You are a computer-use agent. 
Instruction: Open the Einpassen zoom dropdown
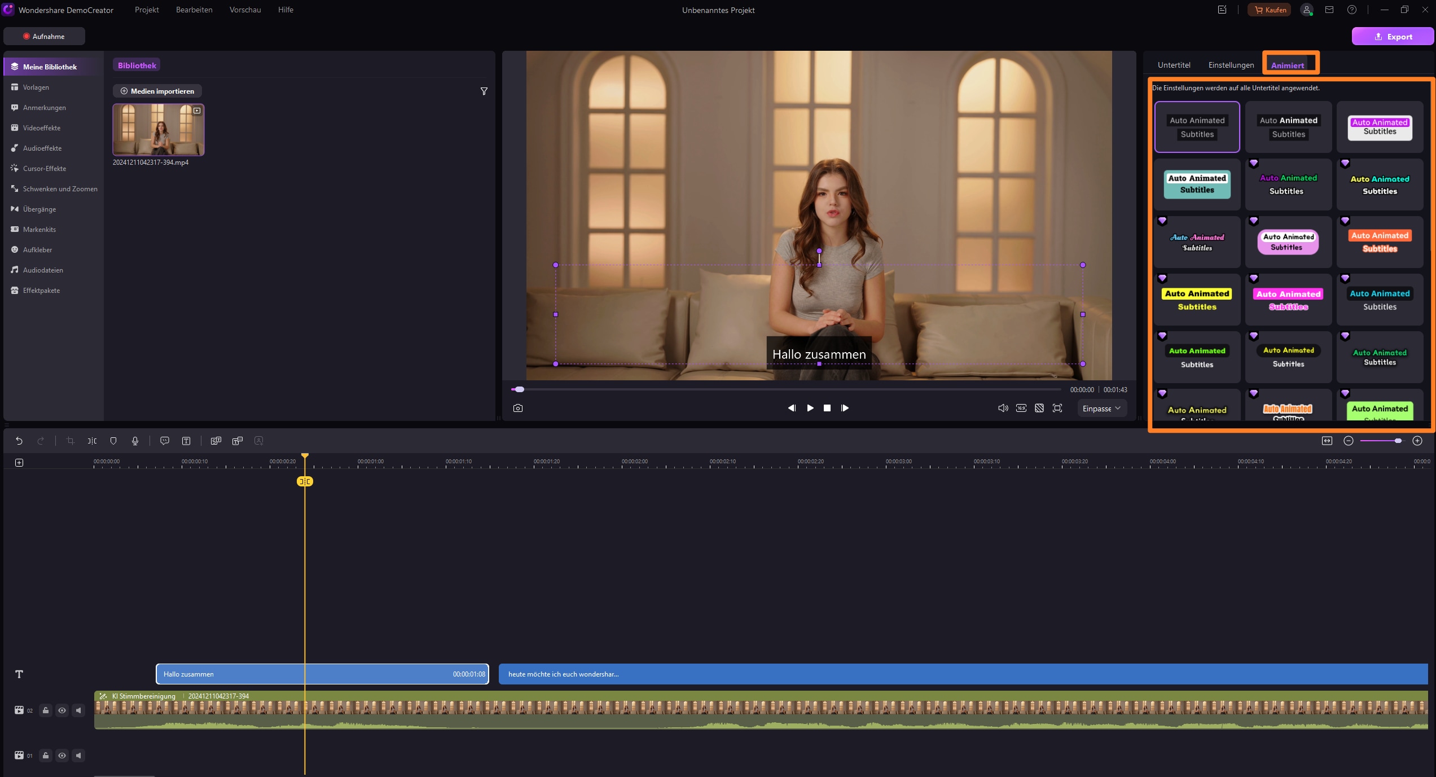tap(1101, 409)
